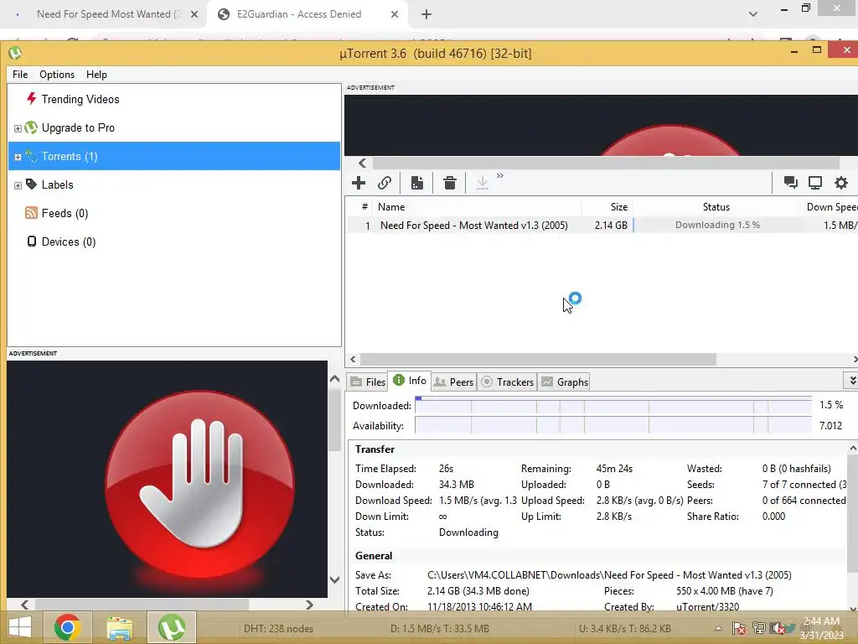Viewport: 858px width, 644px height.
Task: Click the Downloaded pieces progress bar
Action: pos(612,405)
